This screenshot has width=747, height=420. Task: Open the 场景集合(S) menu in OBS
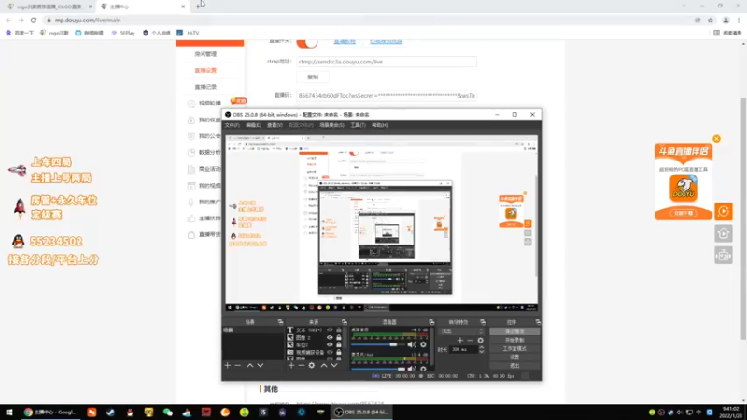click(331, 125)
